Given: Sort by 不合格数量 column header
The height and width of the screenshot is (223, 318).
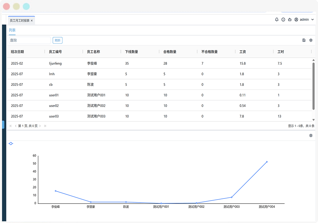Looking at the screenshot, I should [210, 52].
